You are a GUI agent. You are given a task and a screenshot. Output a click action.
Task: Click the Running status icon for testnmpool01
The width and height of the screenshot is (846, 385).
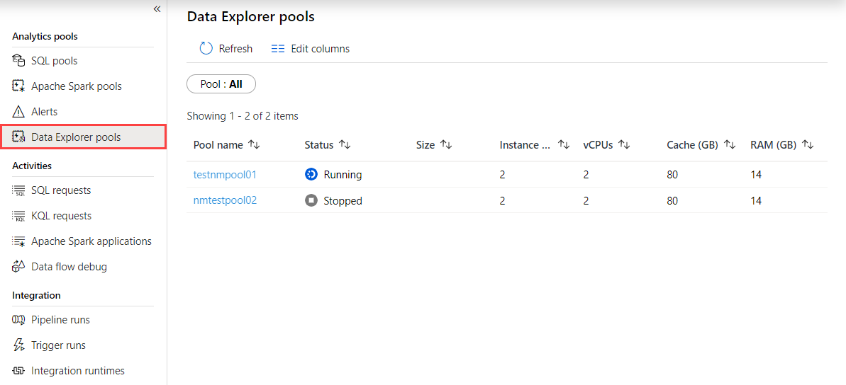[x=311, y=175]
